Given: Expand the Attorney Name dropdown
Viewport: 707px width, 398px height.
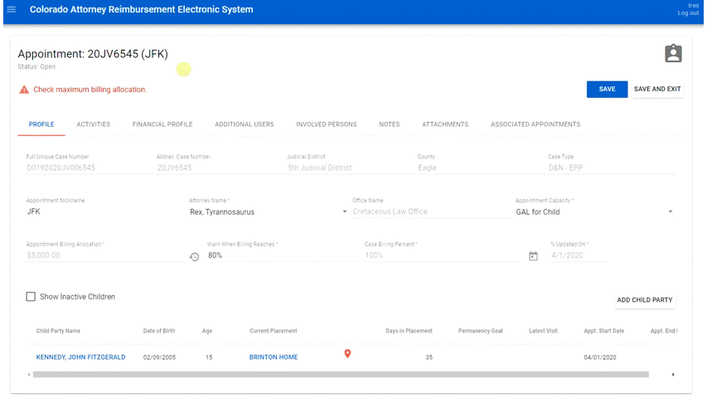Looking at the screenshot, I should (x=345, y=212).
